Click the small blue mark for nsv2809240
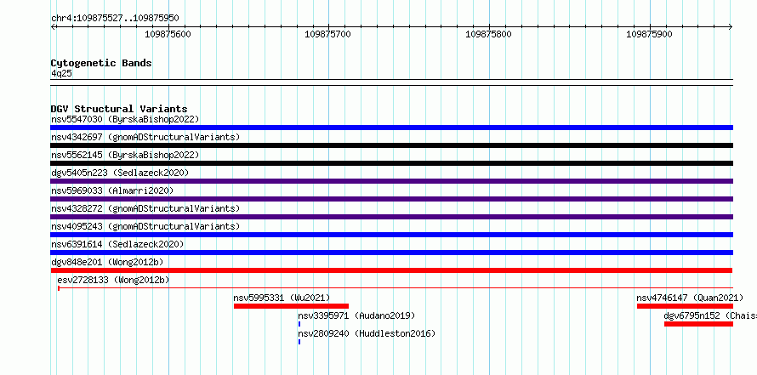The width and height of the screenshot is (757, 375). click(299, 342)
